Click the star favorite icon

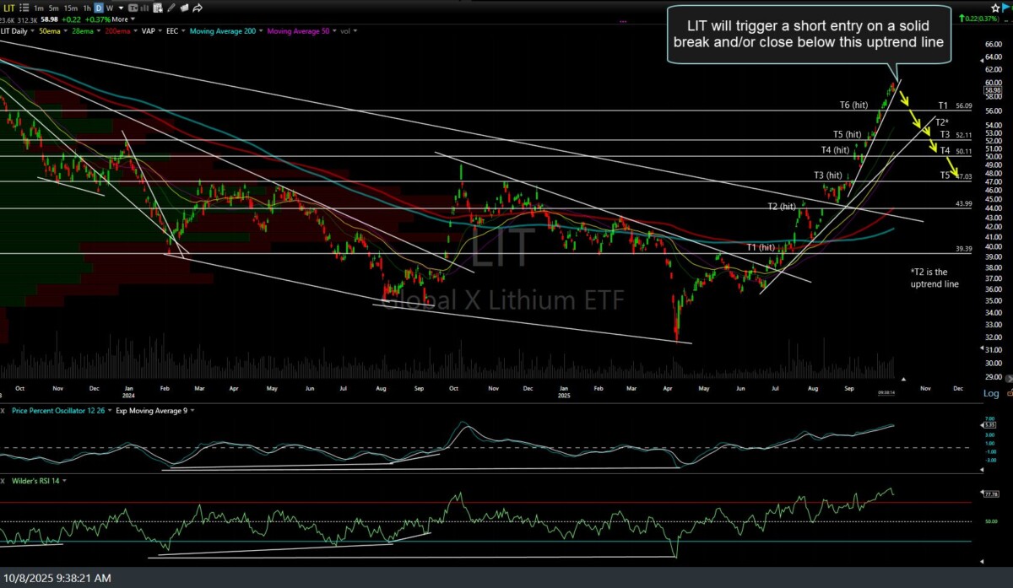click(x=994, y=8)
